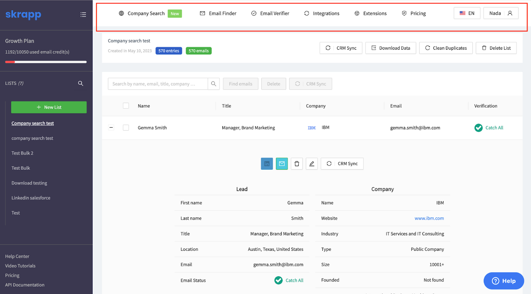Create a list with New List button
531x294 pixels.
49,107
